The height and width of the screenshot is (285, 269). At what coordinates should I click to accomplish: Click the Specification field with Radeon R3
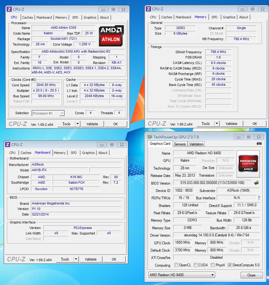(78, 51)
